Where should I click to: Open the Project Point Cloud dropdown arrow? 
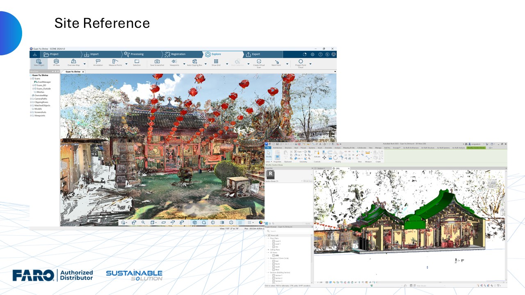[x=310, y=64]
